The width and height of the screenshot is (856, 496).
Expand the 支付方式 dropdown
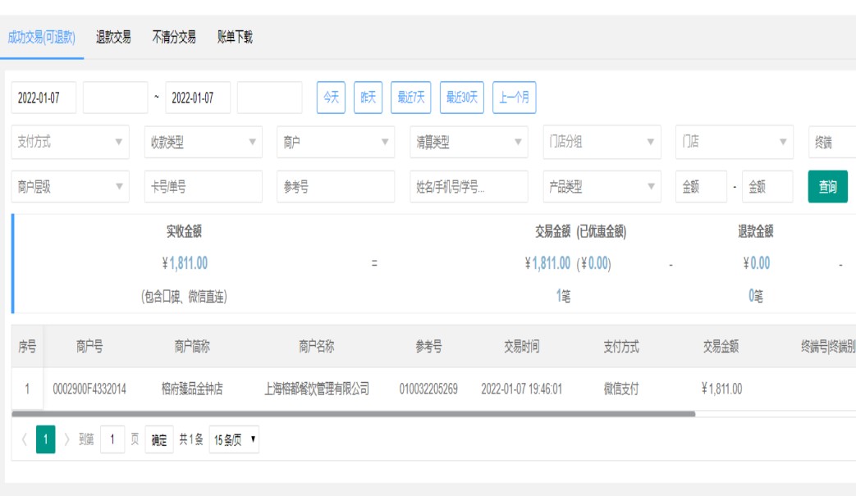(71, 142)
